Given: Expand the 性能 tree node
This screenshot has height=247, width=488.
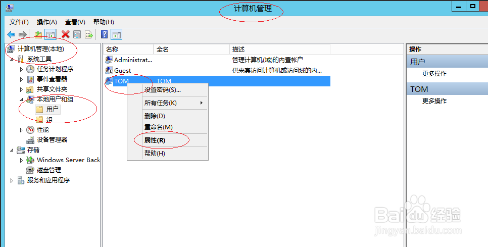Looking at the screenshot, I should [x=22, y=130].
